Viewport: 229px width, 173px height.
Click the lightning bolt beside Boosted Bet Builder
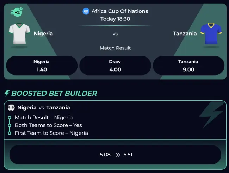[7, 93]
